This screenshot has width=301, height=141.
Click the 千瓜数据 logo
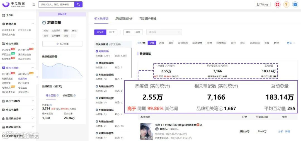tap(13, 4)
